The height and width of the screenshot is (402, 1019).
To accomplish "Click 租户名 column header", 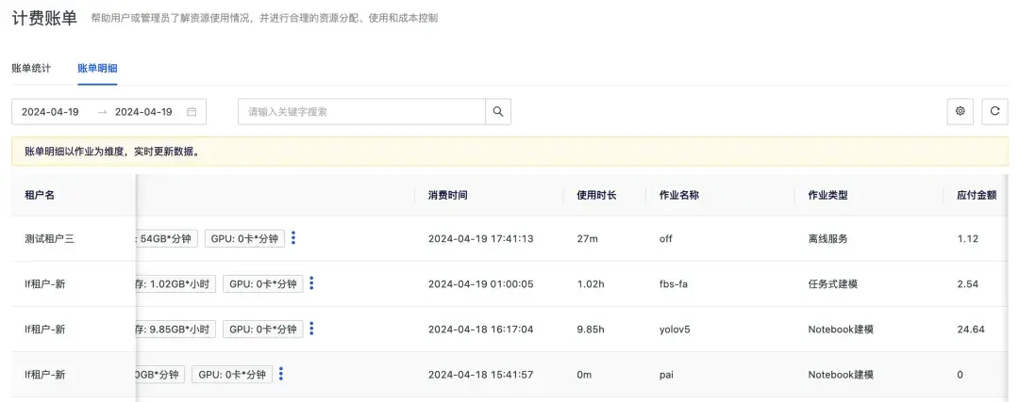I will click(x=40, y=195).
